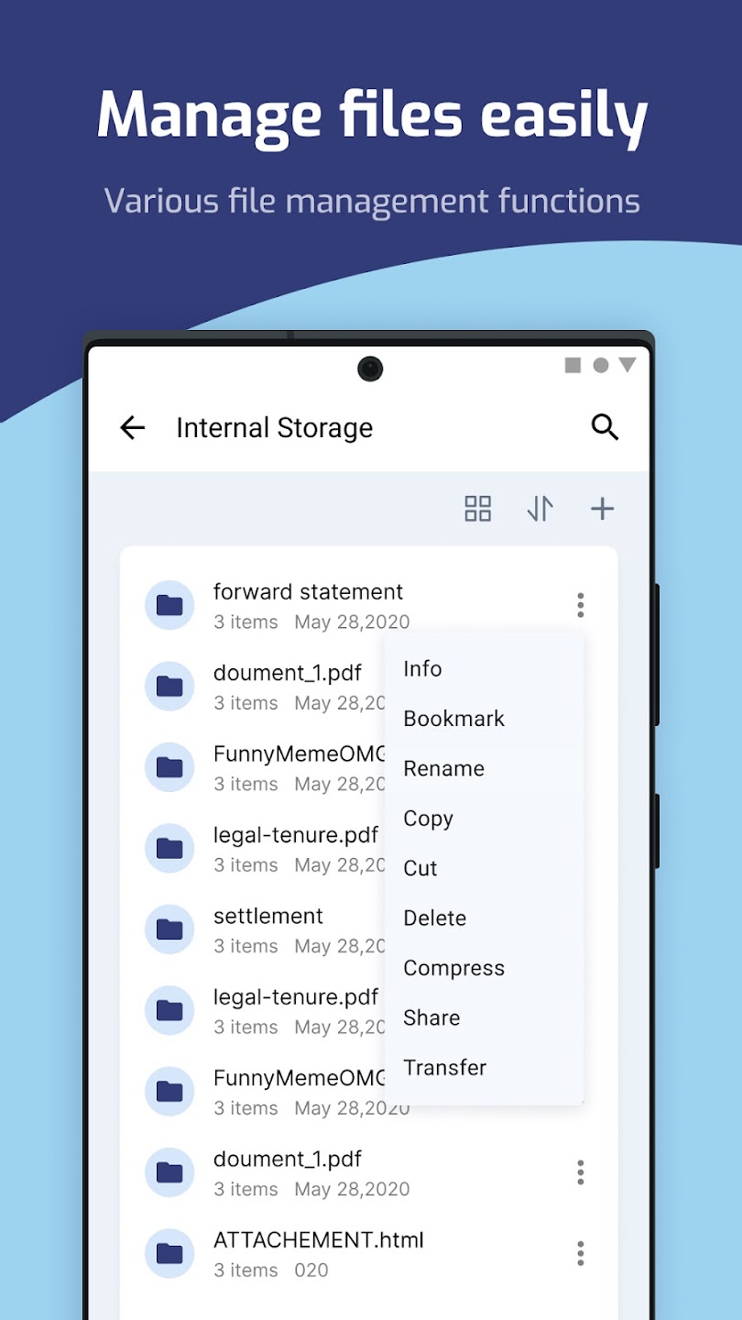
Task: Switch to grid view layout
Action: (x=477, y=509)
